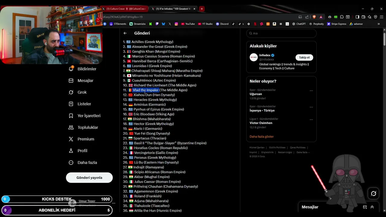
Task: Open the Bildirimler notifications bell icon
Action: pyautogui.click(x=71, y=69)
